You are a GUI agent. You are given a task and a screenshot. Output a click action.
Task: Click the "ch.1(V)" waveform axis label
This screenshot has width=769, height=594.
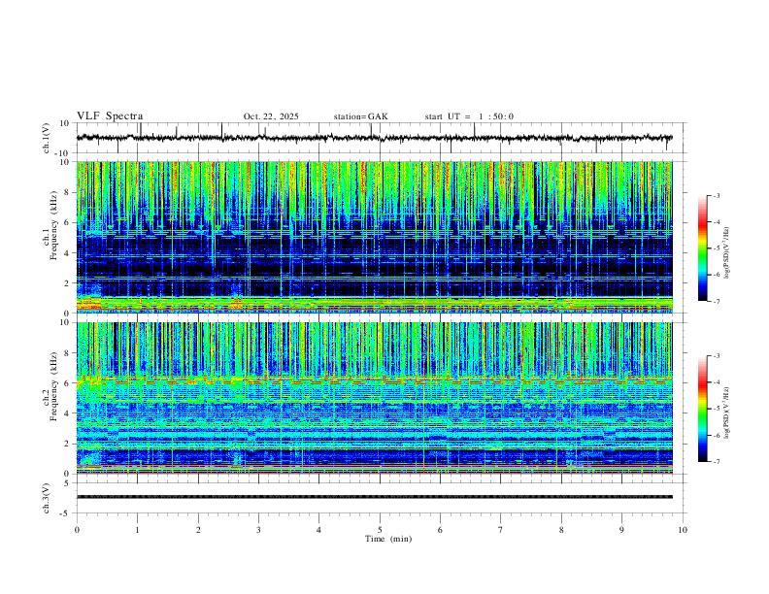coord(47,138)
